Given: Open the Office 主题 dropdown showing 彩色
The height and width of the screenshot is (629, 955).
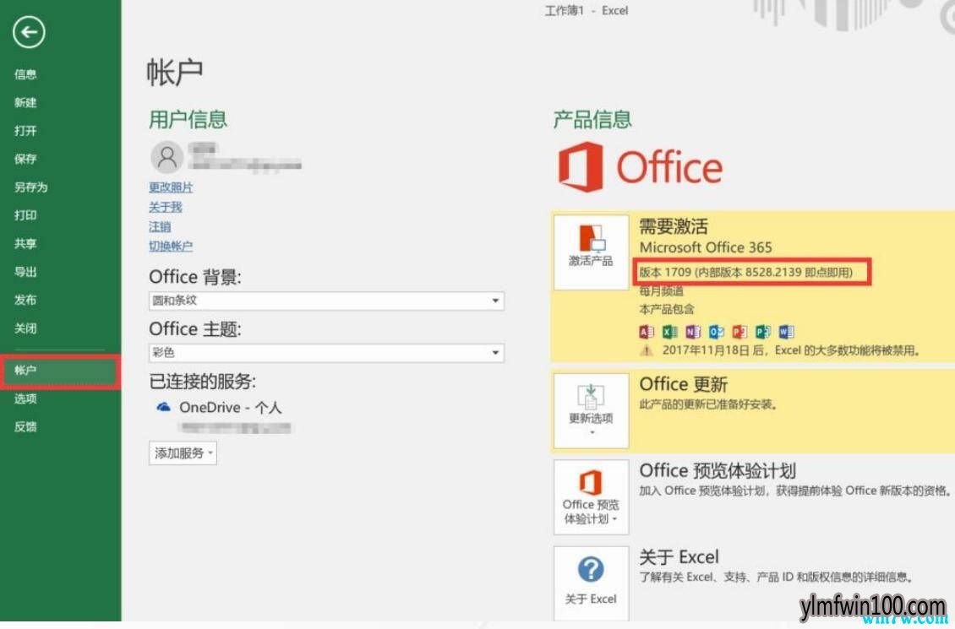Looking at the screenshot, I should click(326, 353).
